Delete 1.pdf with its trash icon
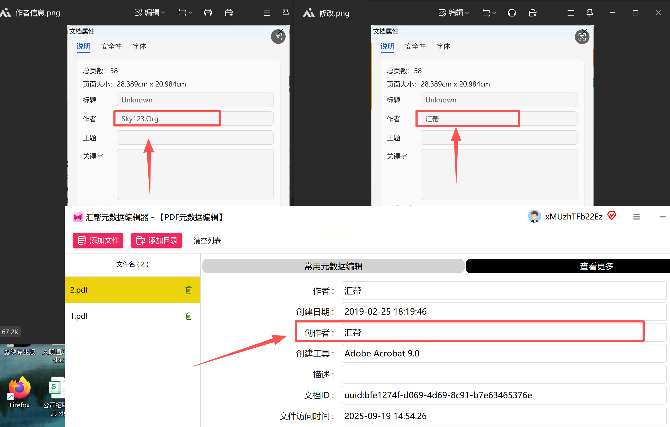The width and height of the screenshot is (670, 427). (x=188, y=316)
